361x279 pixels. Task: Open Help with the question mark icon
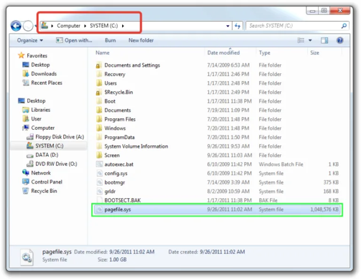click(340, 41)
